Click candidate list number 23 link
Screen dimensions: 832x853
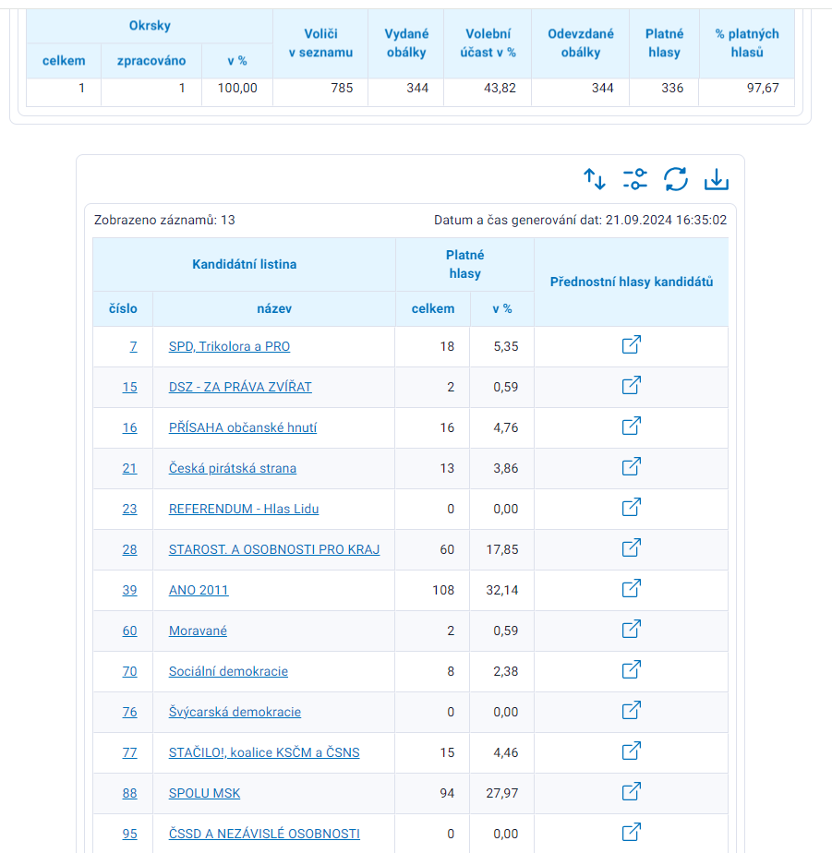129,510
